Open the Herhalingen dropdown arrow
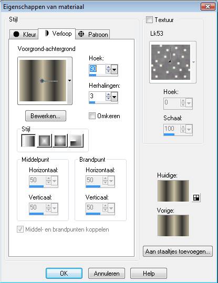Screen dimensions: 218x283 click(114, 97)
